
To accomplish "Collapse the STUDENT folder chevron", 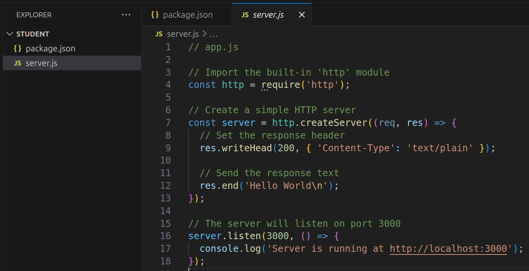I will pyautogui.click(x=10, y=34).
